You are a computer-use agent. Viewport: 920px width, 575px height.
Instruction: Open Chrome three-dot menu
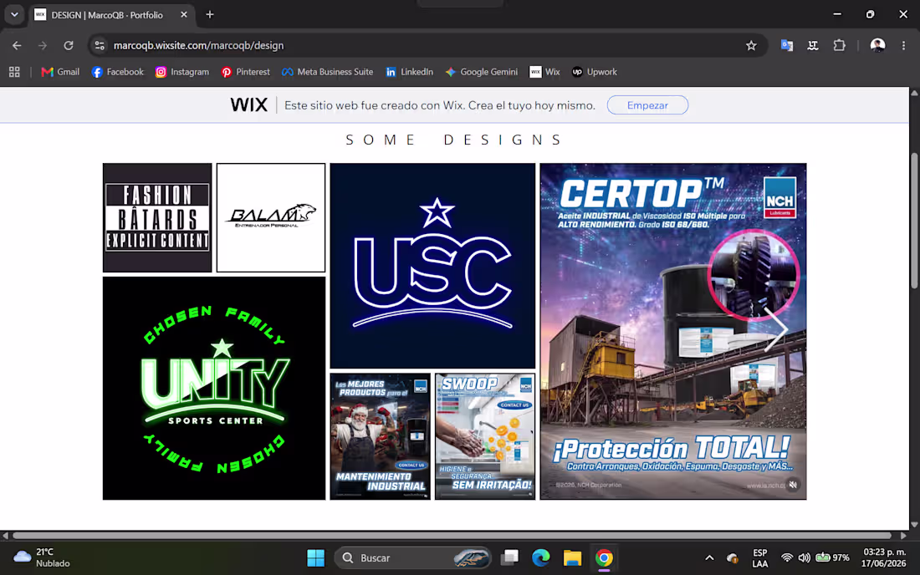click(x=903, y=45)
